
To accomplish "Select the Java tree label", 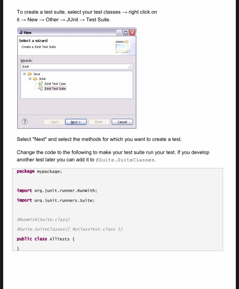I will coord(37,74).
